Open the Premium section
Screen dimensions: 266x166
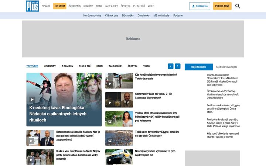point(60,6)
